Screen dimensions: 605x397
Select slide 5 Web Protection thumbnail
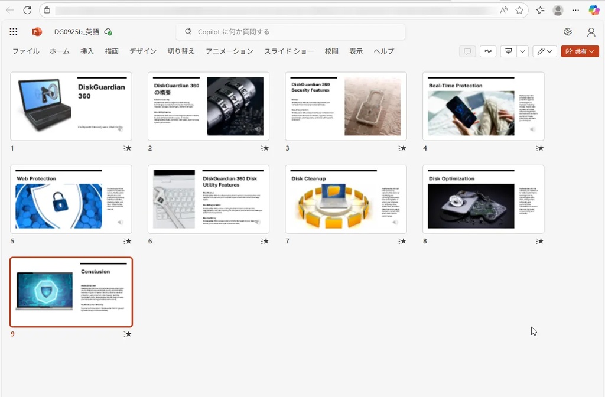click(x=71, y=199)
